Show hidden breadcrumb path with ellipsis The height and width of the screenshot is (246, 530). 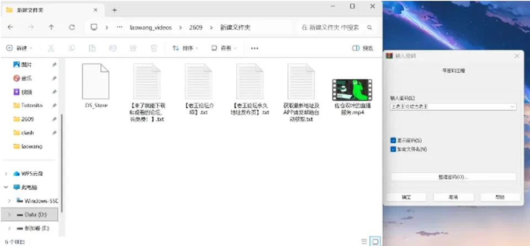pos(119,28)
